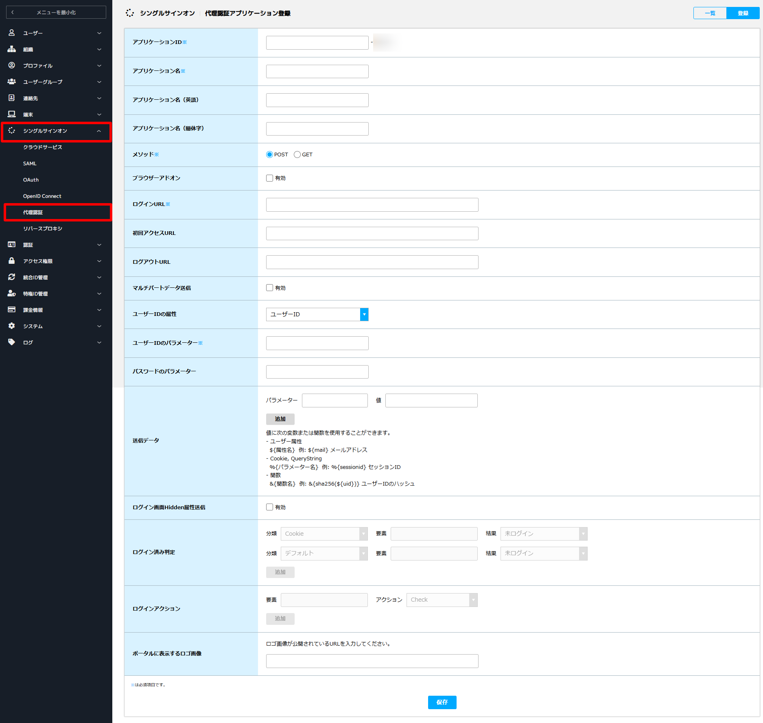Click the 一覧 button at top right
Screen dimensions: 763x723
coord(710,13)
